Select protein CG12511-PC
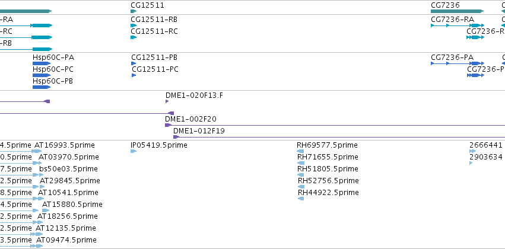 point(155,69)
